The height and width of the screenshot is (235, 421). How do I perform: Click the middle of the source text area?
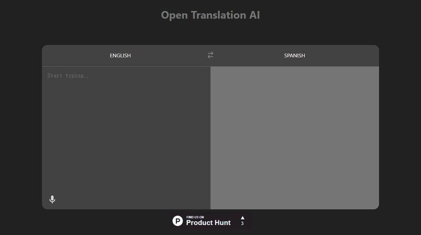126,138
